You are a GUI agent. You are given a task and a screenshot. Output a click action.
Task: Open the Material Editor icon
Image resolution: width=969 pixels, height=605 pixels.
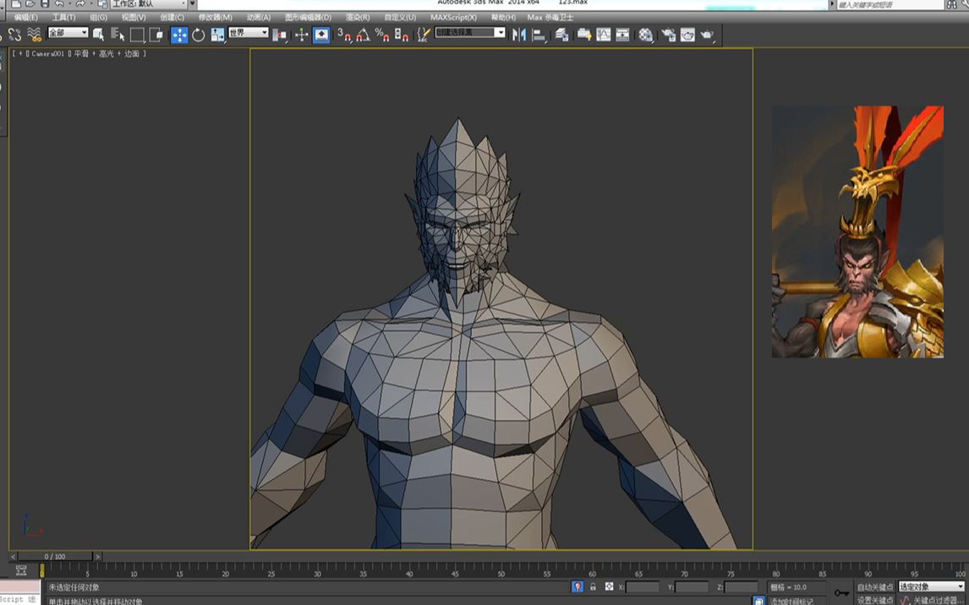coord(646,35)
